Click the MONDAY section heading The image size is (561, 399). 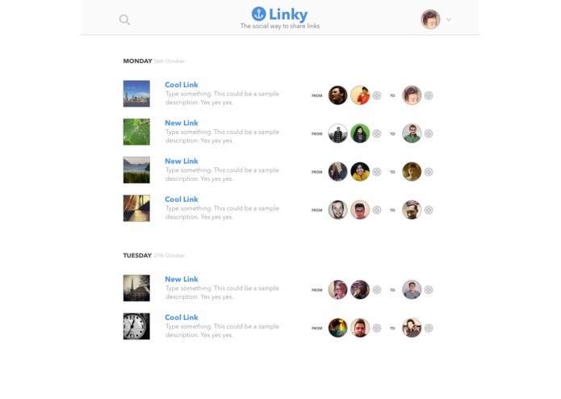click(x=138, y=61)
